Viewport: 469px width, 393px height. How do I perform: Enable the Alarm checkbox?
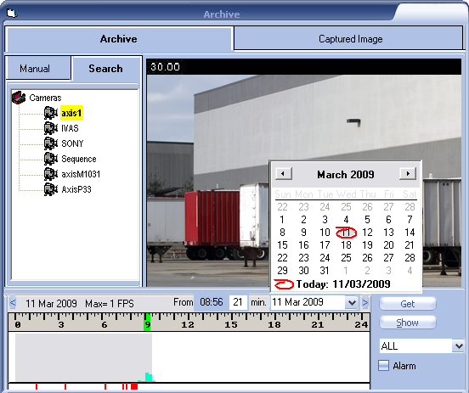click(x=383, y=366)
